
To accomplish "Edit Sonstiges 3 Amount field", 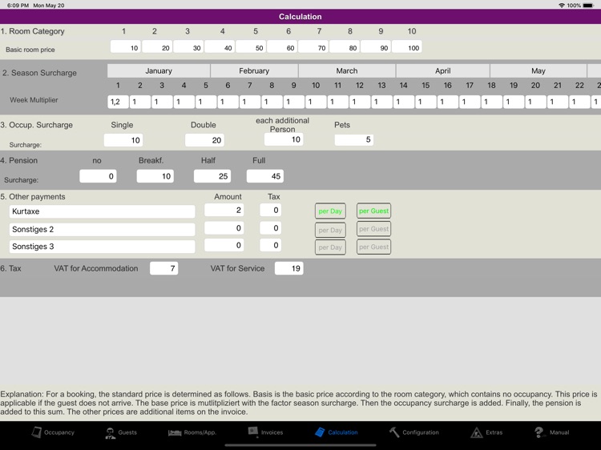I will (224, 245).
